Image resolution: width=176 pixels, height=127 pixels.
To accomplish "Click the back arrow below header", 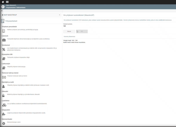I will (x=2, y=11).
